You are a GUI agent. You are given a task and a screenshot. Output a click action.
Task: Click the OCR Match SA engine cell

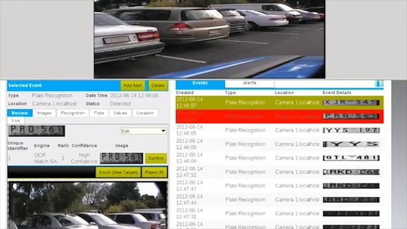[x=45, y=158]
